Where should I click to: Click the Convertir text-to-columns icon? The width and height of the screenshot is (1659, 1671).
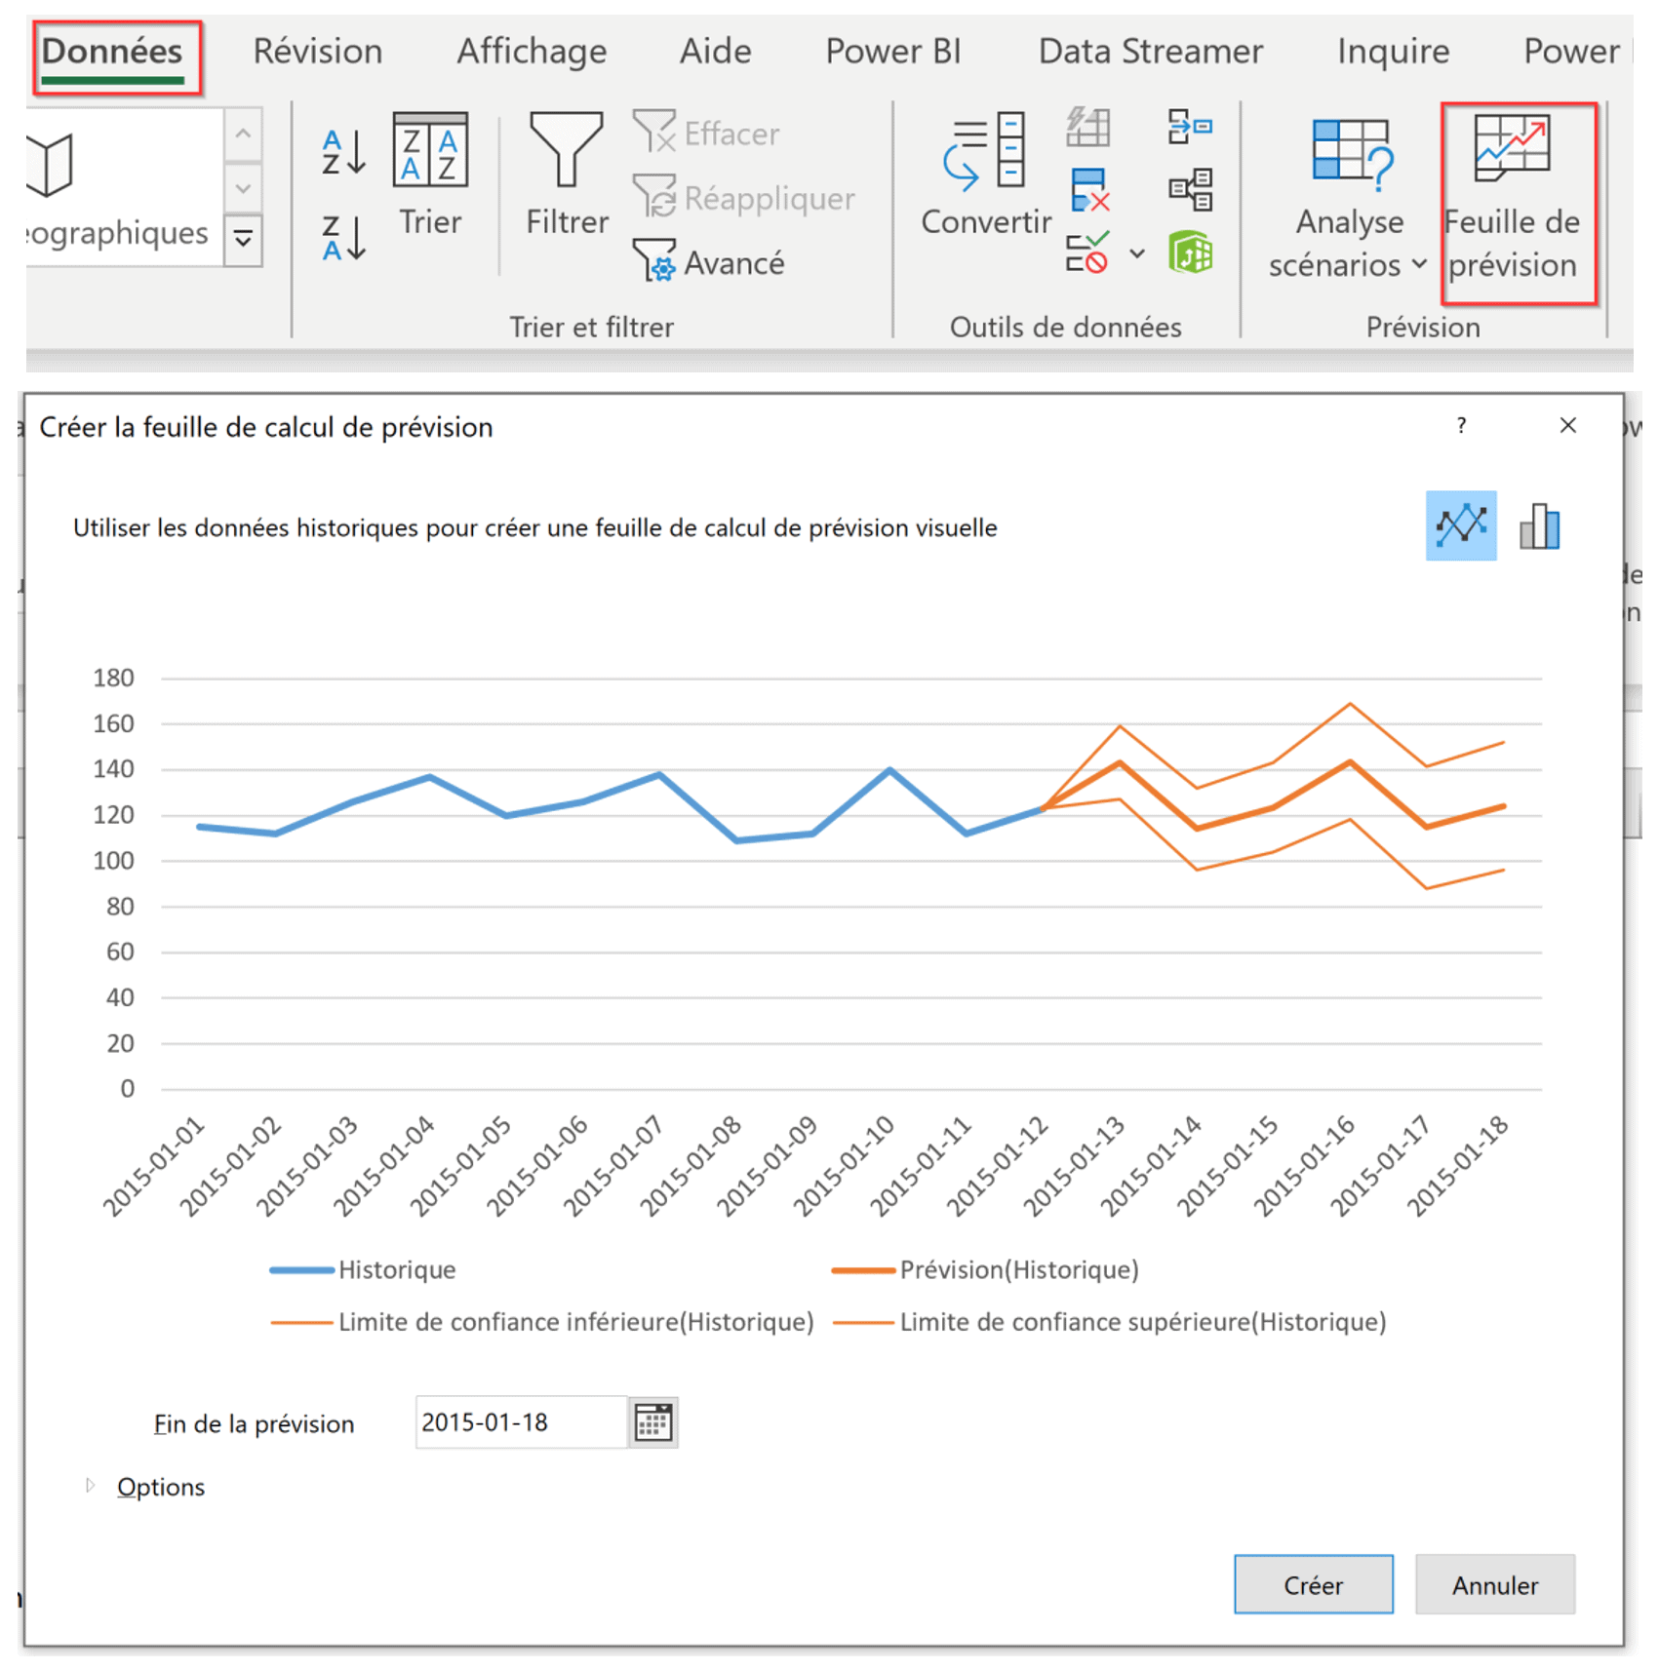985,175
